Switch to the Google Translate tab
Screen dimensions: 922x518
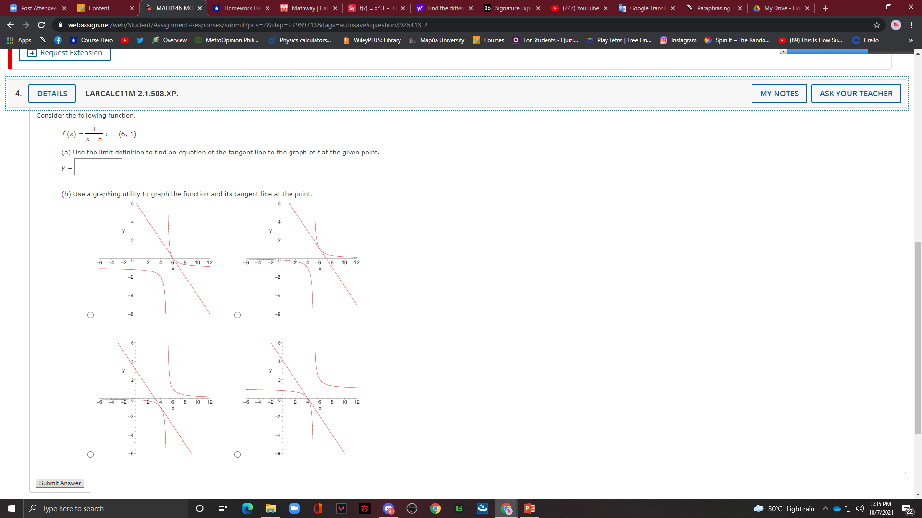[x=646, y=8]
